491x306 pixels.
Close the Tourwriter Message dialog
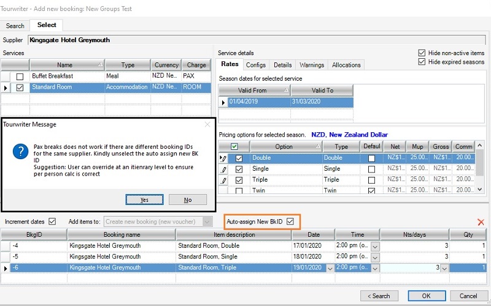[x=207, y=124]
